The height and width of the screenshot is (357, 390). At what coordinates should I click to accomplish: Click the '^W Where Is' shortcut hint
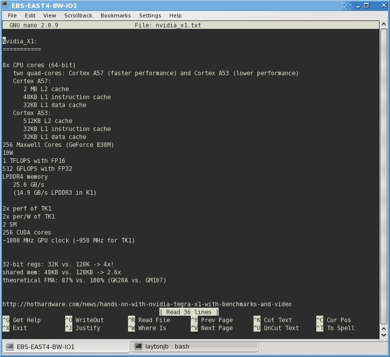pyautogui.click(x=147, y=328)
